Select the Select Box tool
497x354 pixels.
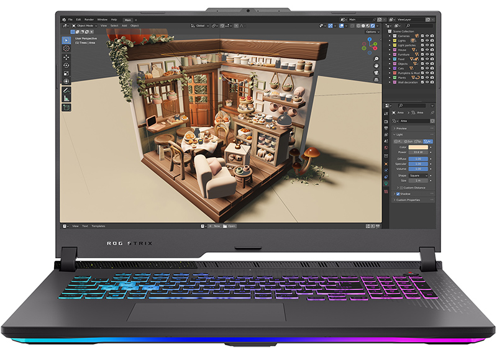(x=66, y=40)
